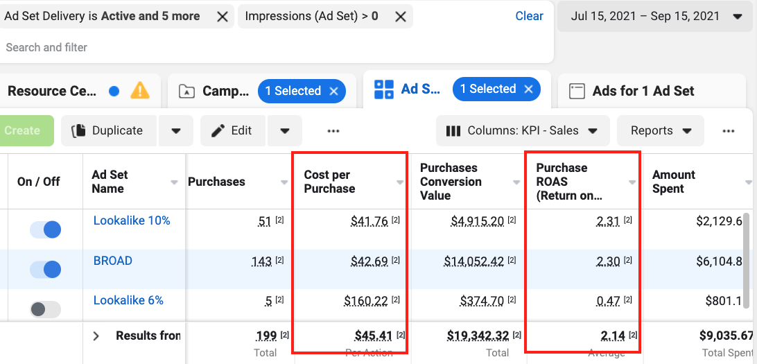Viewport: 757px width, 364px height.
Task: Click the three-dot menu next to Edit
Action: (x=333, y=130)
